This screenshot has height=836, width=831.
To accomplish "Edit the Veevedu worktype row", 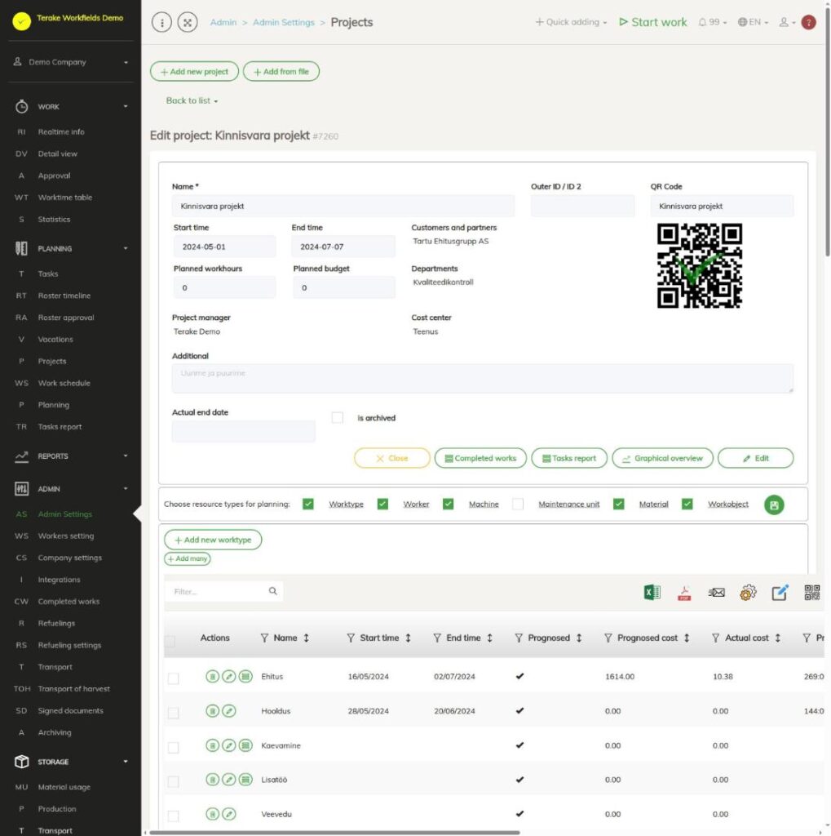I will (x=228, y=814).
